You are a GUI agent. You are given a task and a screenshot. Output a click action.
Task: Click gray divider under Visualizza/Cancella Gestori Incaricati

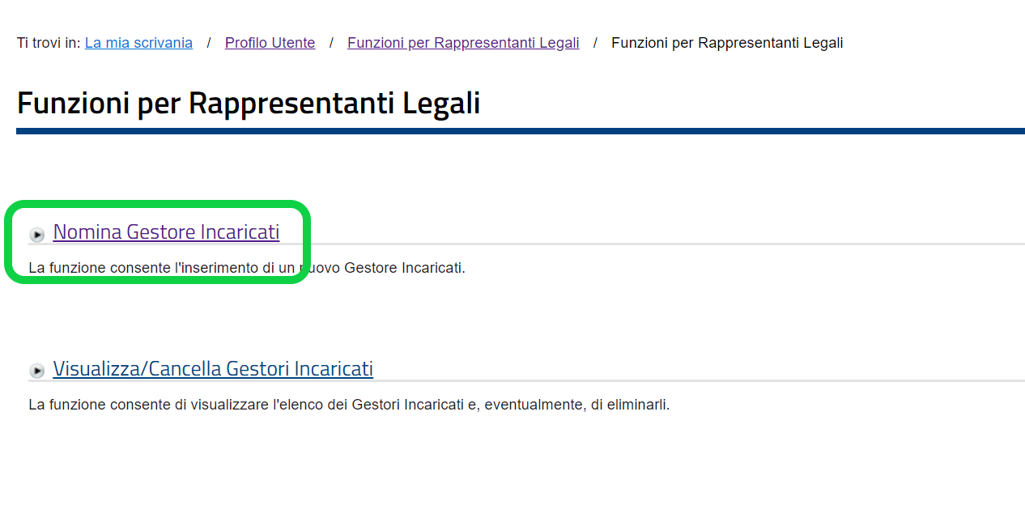(526, 380)
